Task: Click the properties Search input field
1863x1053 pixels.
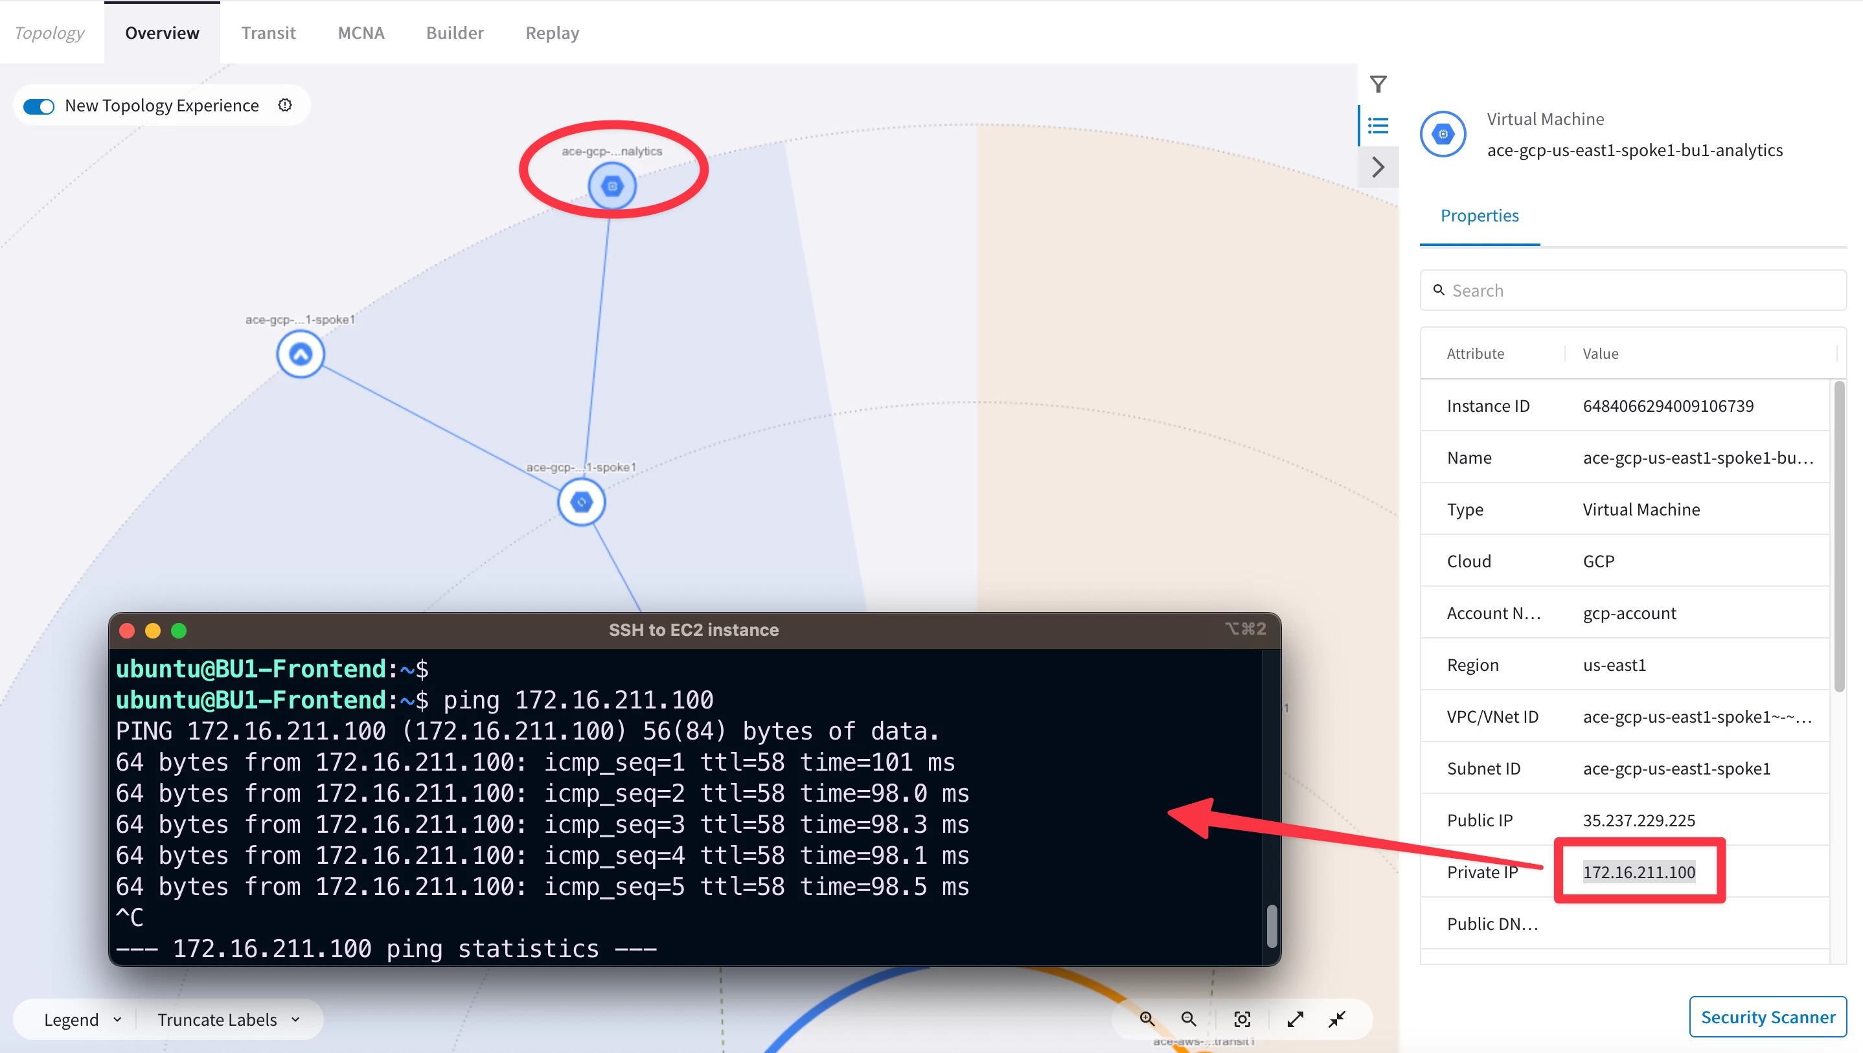Action: [x=1634, y=290]
